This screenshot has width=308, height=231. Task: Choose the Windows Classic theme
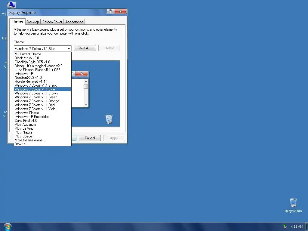[x=43, y=113]
